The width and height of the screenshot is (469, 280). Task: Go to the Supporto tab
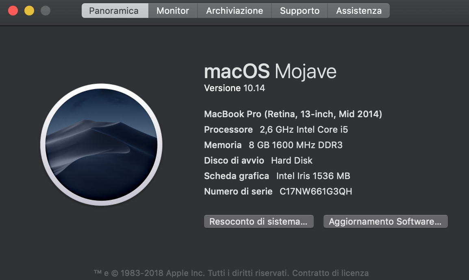(300, 11)
